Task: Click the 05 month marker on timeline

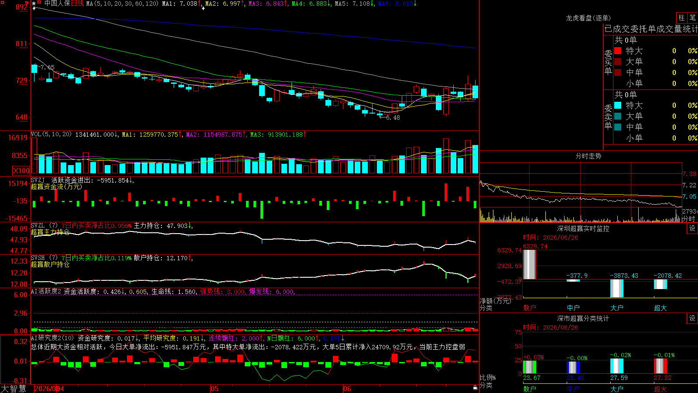Action: pyautogui.click(x=214, y=389)
